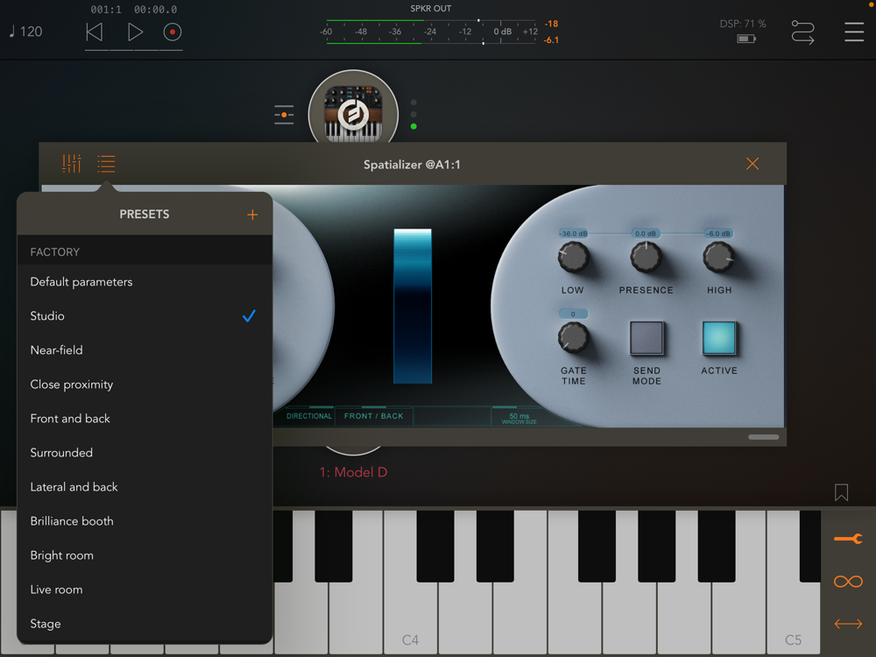Apply the Bright room preset
876x657 pixels.
click(145, 555)
